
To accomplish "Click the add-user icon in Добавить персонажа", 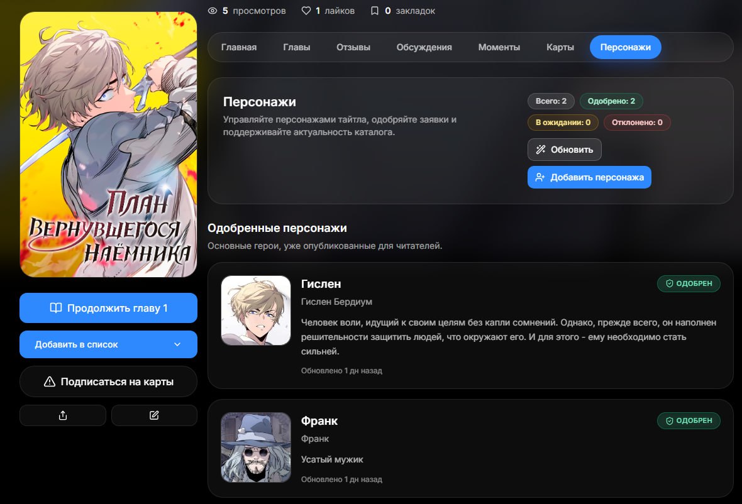I will [540, 177].
